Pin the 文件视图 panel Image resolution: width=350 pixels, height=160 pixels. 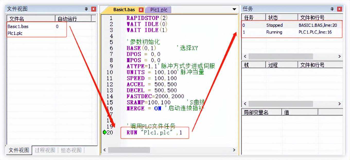click(x=86, y=9)
